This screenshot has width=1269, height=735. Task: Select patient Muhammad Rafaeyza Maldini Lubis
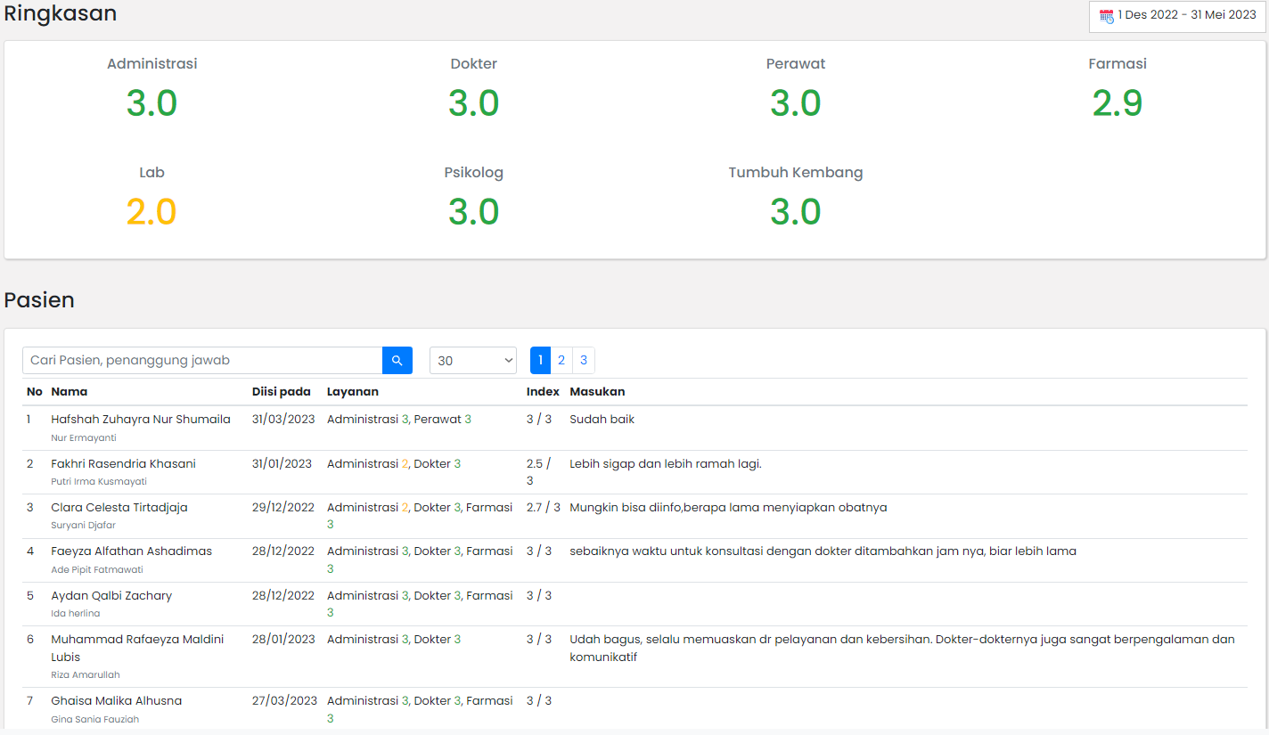[x=135, y=648]
